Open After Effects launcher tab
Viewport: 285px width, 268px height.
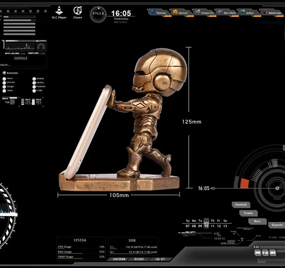pyautogui.click(x=227, y=13)
